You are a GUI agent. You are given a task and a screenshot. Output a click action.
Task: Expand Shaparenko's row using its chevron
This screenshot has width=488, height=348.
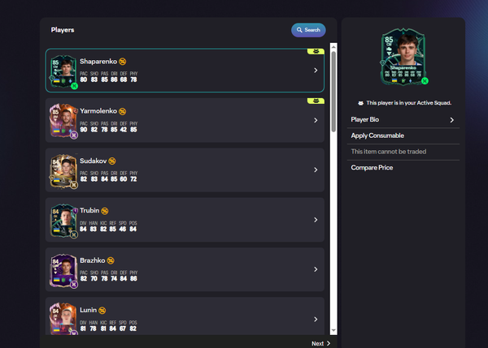tap(315, 71)
